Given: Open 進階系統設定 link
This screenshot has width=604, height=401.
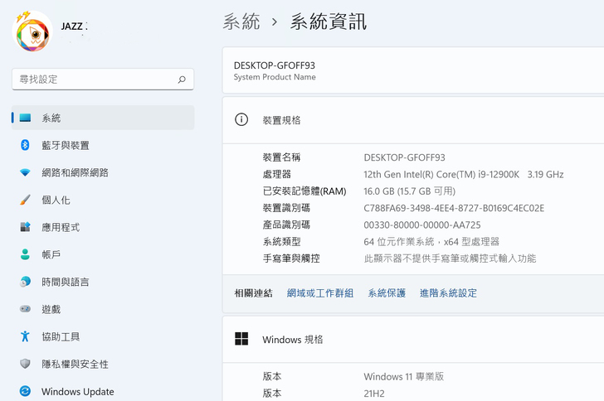Looking at the screenshot, I should (x=448, y=293).
